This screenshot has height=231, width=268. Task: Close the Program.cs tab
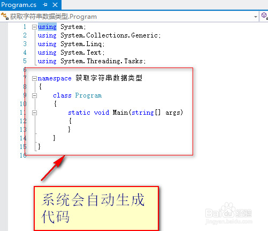pyautogui.click(x=55, y=5)
